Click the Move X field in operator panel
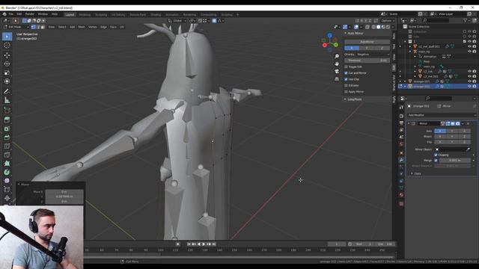Image resolution: width=479 pixels, height=269 pixels. coord(64,192)
